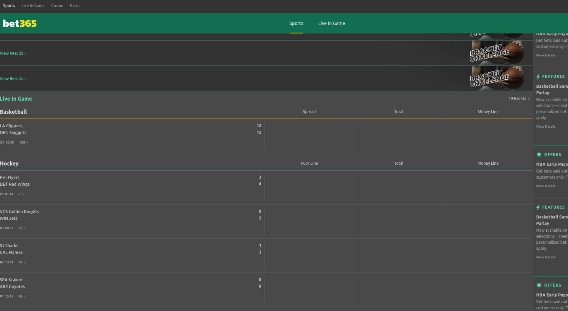Click the Hockey Total column header
Image resolution: width=568 pixels, height=311 pixels.
point(398,163)
